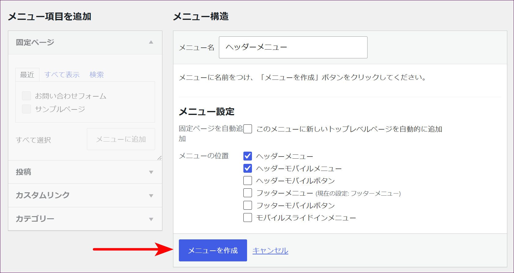The image size is (514, 273).
Task: Expand the 投稿 section arrow
Action: pyautogui.click(x=151, y=172)
